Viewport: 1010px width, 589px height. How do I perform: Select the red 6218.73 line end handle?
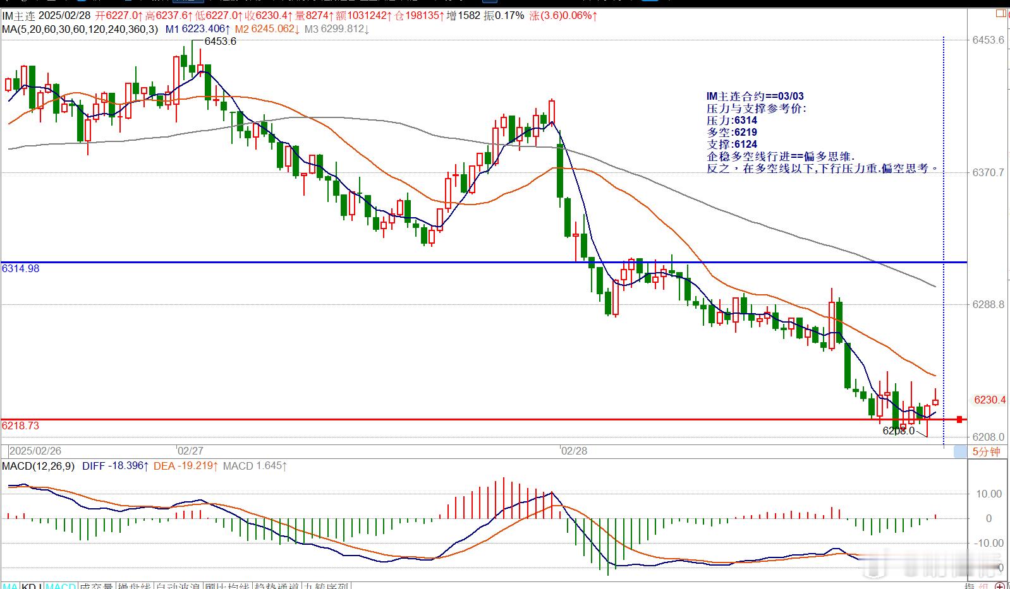click(x=959, y=419)
